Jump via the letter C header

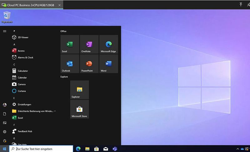point(14,65)
